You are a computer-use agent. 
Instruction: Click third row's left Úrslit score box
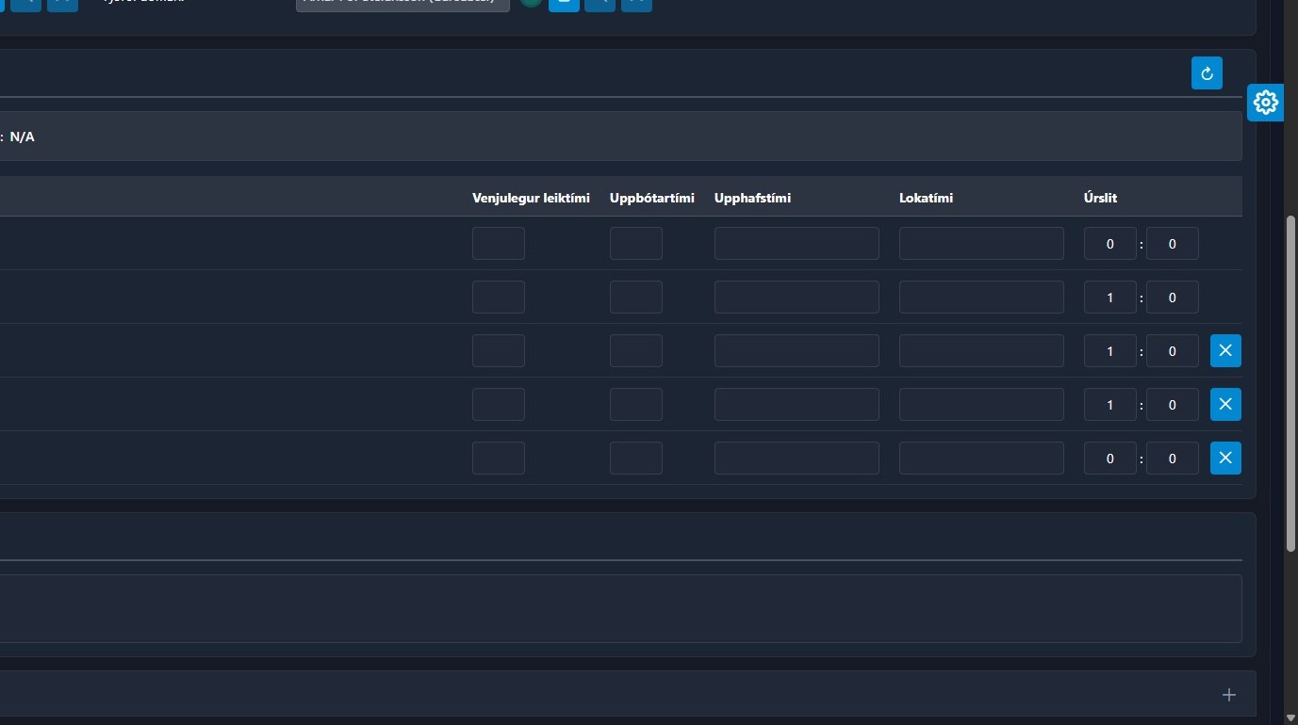coord(1110,350)
